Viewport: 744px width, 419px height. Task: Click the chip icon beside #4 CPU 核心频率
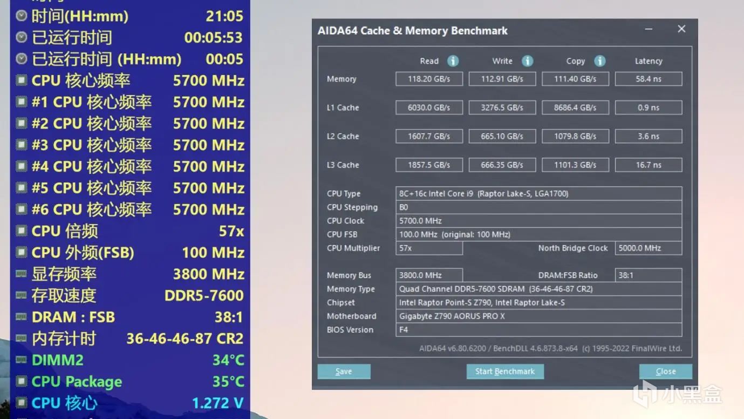[x=22, y=166]
